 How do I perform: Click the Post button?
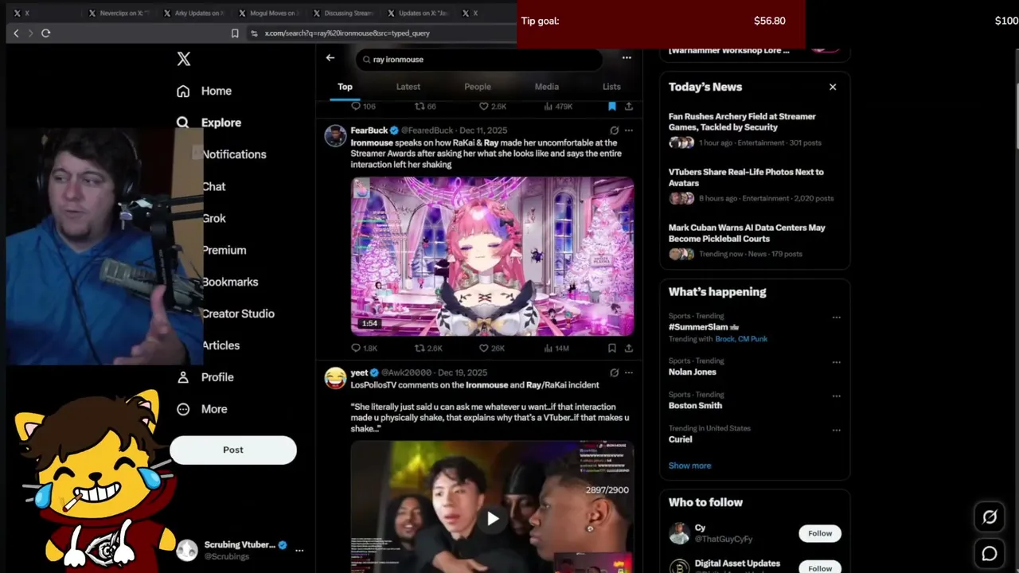pyautogui.click(x=233, y=450)
